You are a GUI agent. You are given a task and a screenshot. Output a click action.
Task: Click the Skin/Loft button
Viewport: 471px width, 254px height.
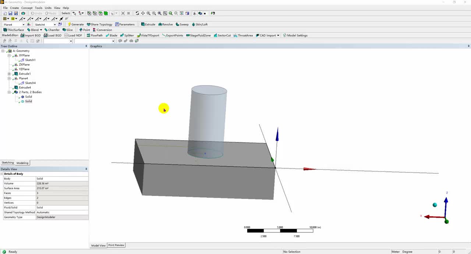(199, 25)
